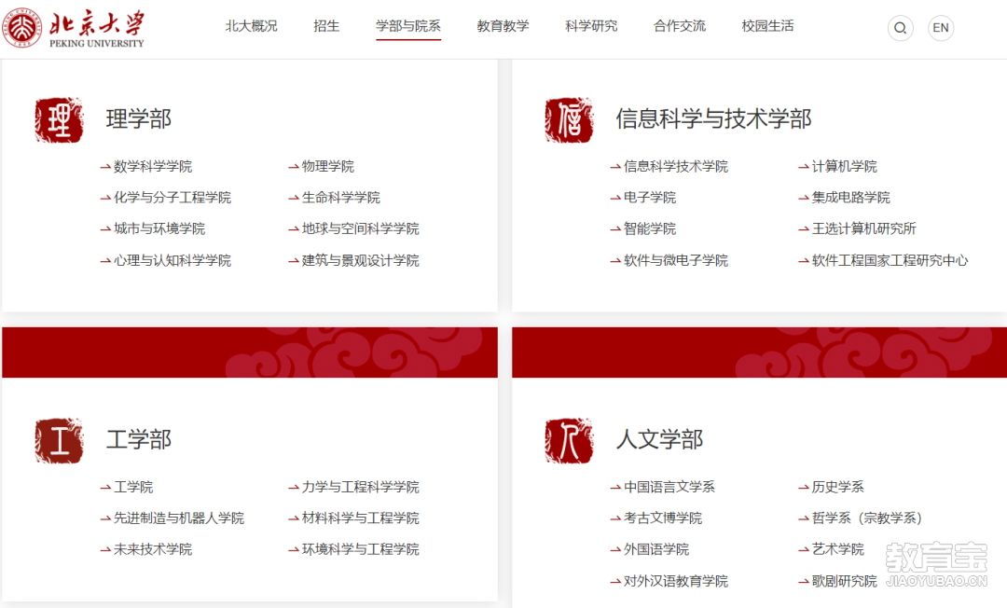The image size is (1007, 608).
Task: Click the Peking University logo
Action: 74,28
